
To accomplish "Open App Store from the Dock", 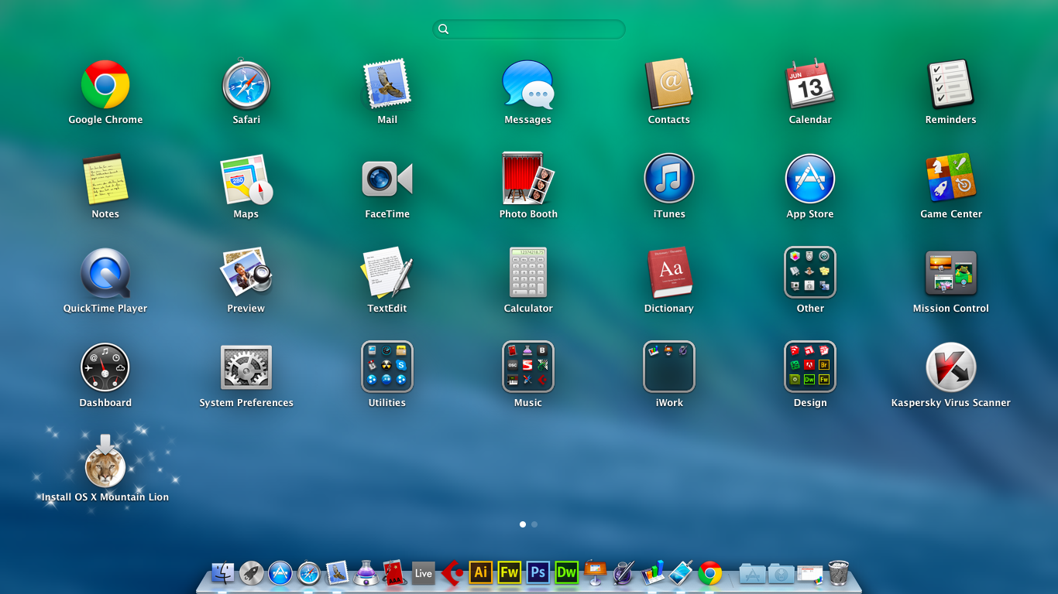I will 280,572.
